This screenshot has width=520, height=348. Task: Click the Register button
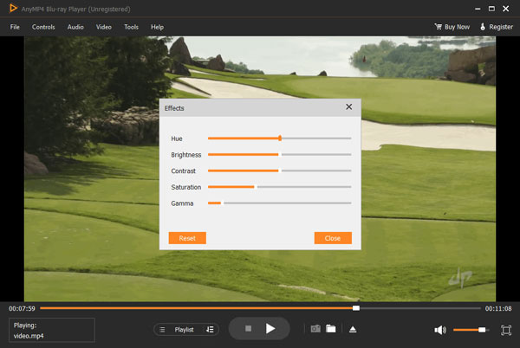[496, 27]
